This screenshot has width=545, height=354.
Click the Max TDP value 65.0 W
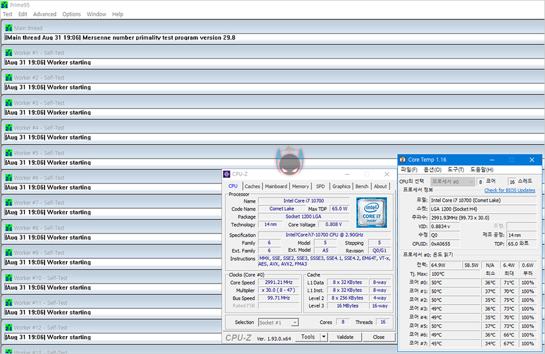pyautogui.click(x=339, y=209)
